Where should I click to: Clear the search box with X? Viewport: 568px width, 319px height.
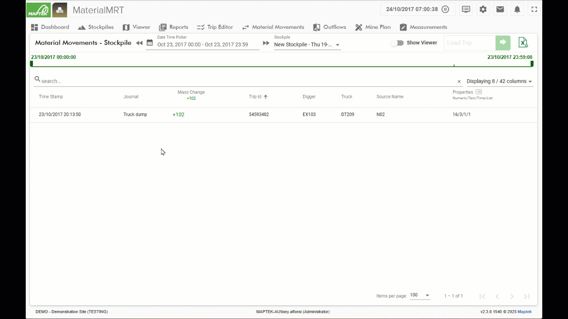tap(459, 82)
